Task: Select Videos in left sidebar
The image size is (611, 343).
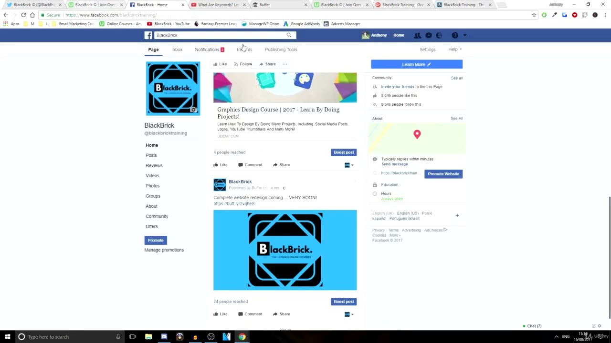Action: [152, 176]
